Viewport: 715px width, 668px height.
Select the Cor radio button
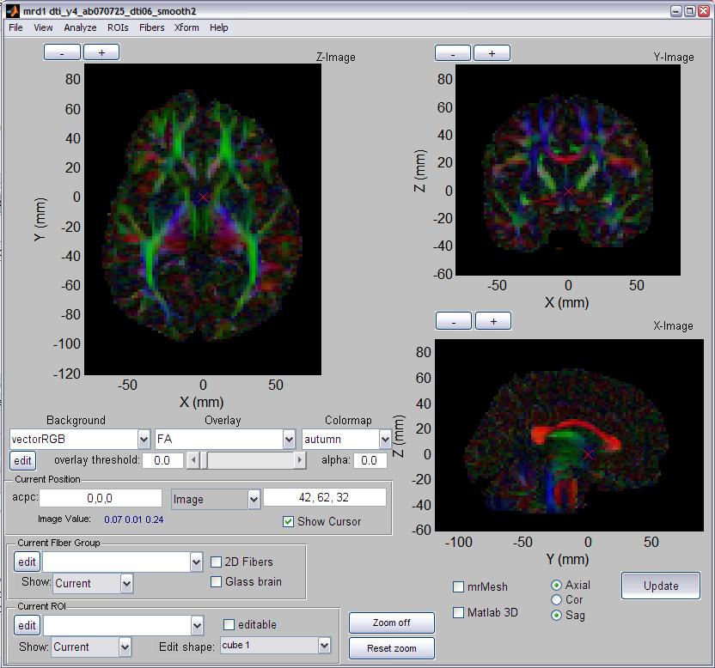coord(556,599)
